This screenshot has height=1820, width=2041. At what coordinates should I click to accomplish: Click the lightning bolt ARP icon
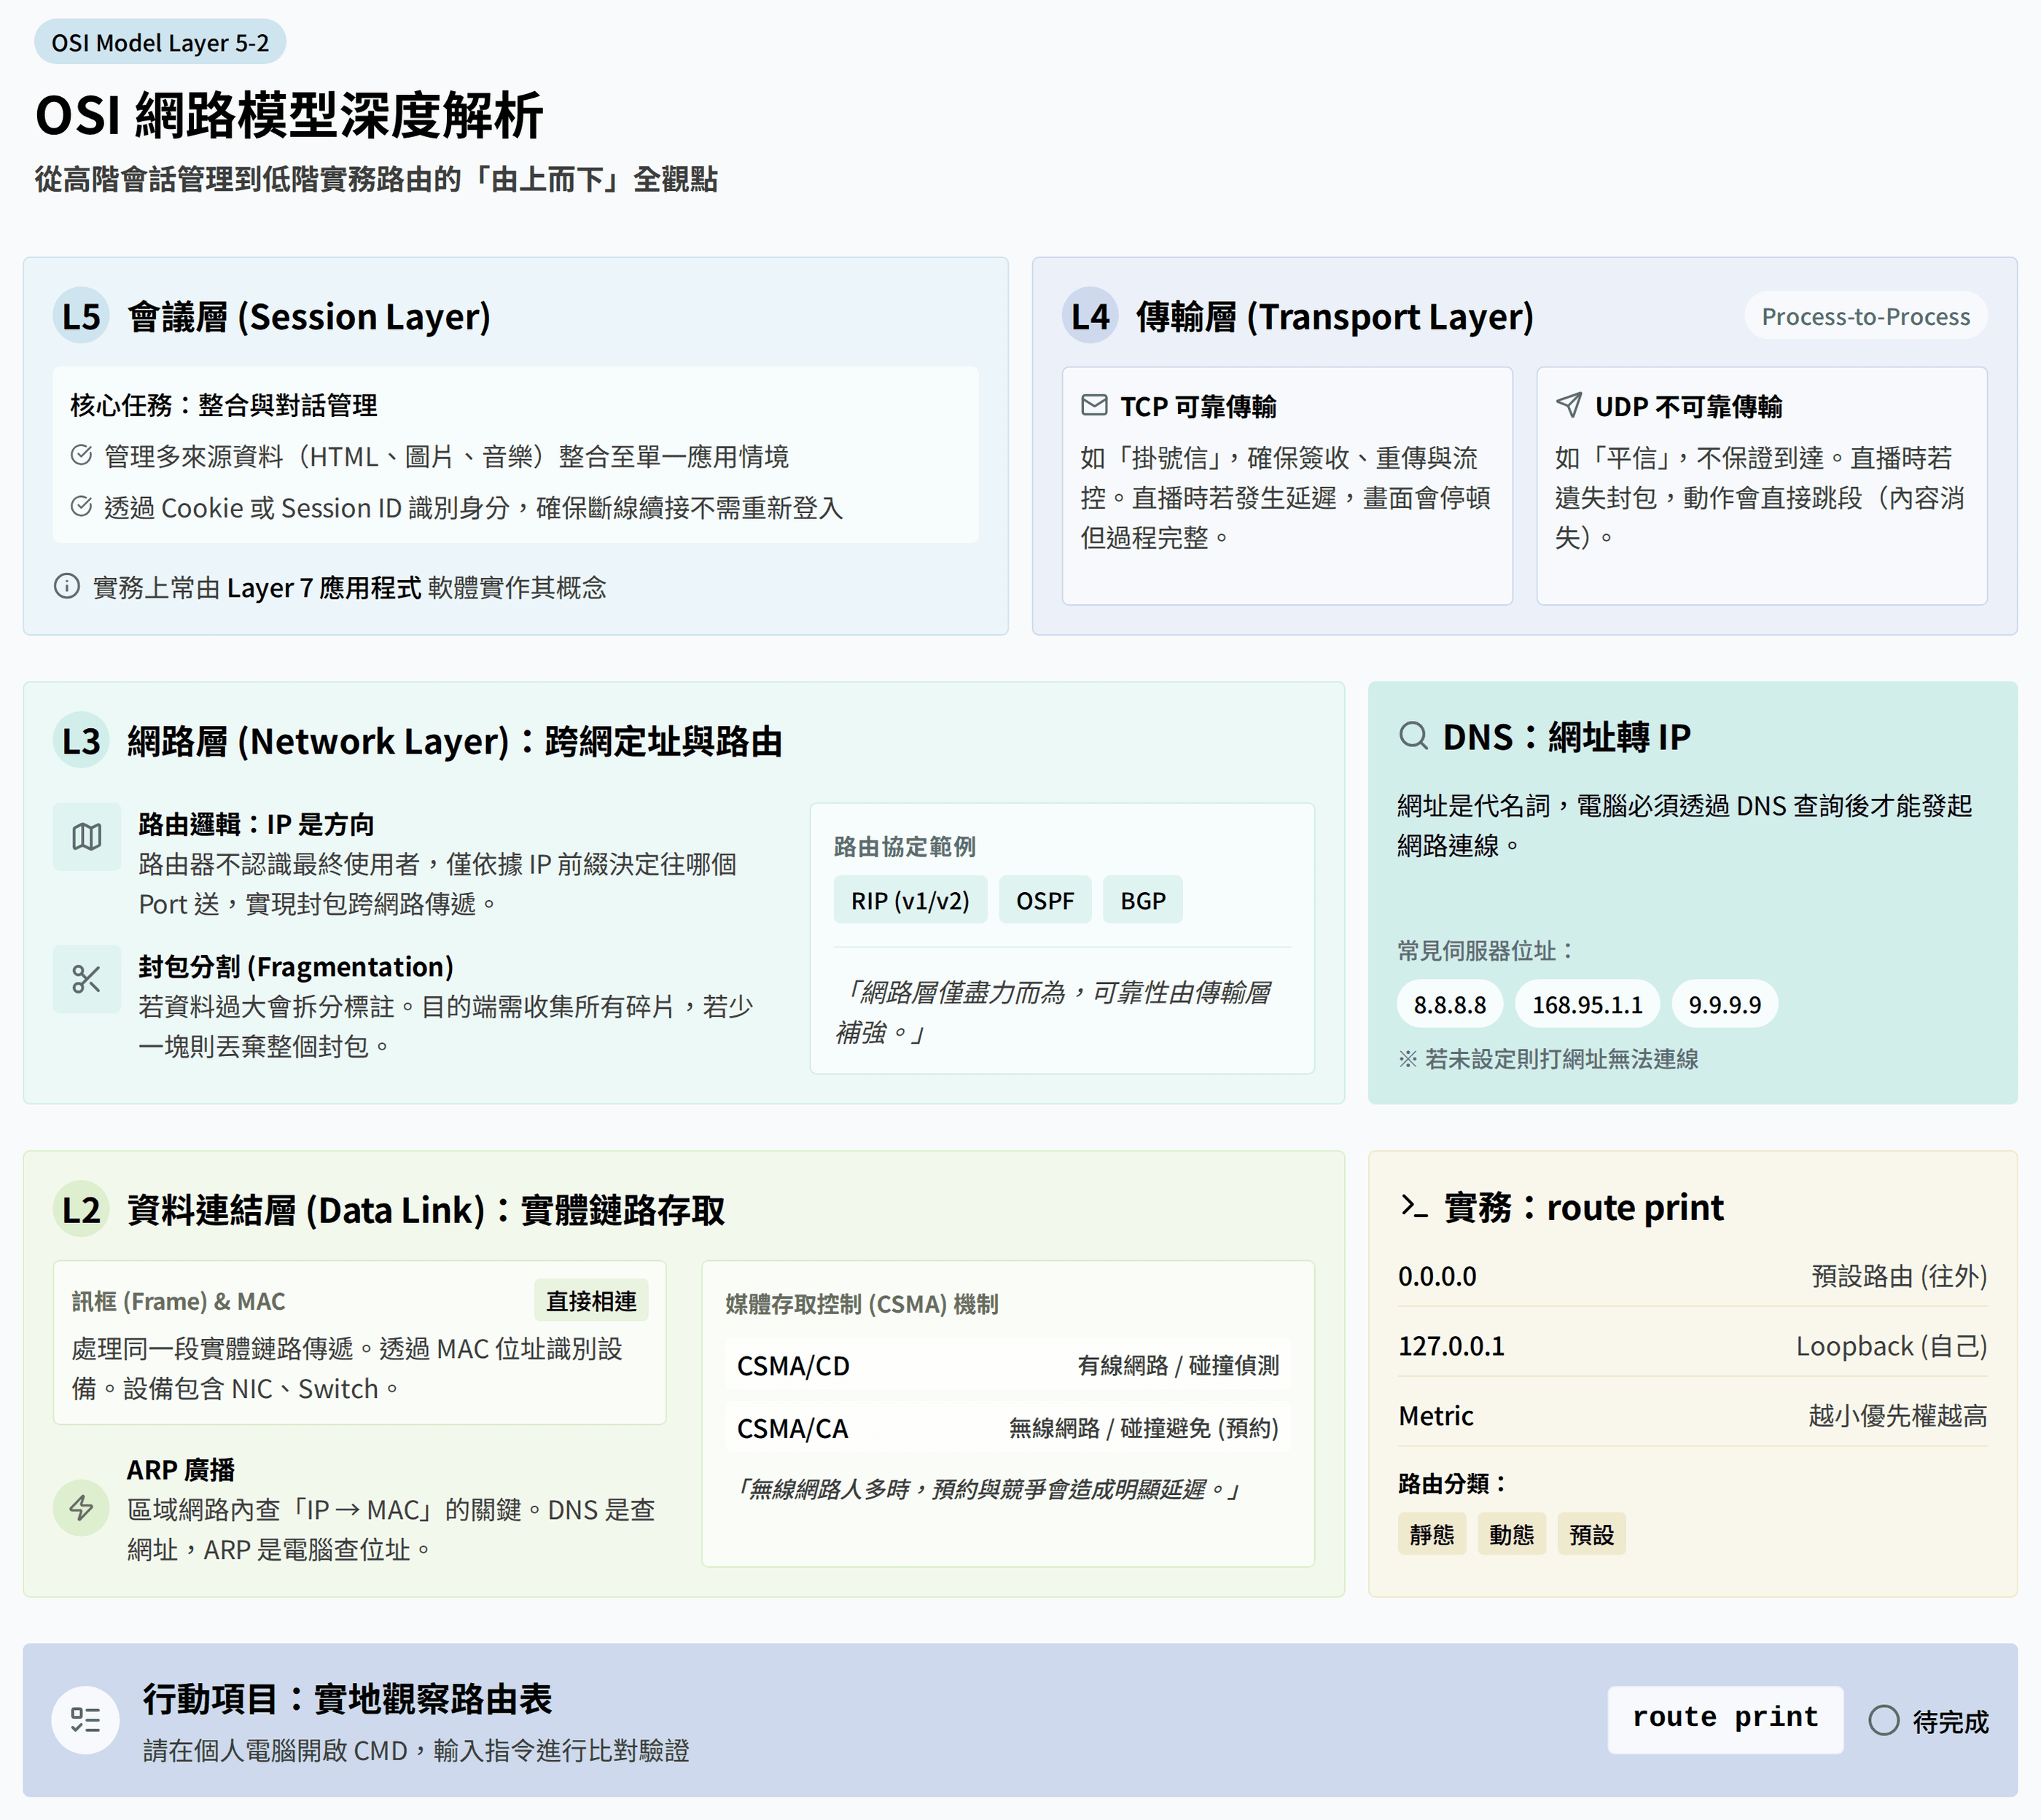click(x=81, y=1507)
